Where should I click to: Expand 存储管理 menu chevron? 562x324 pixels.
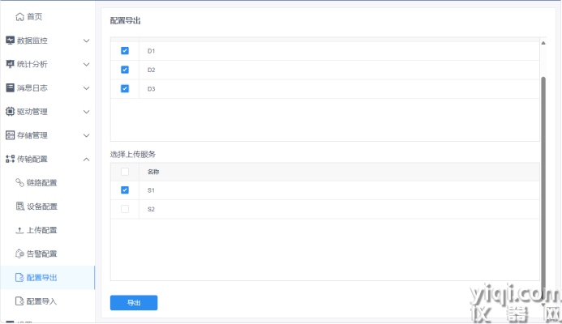(87, 135)
